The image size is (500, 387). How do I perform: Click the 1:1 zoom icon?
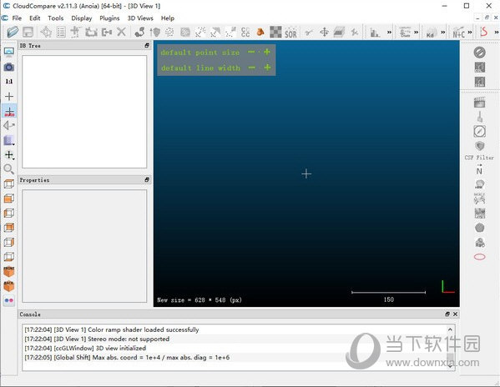pyautogui.click(x=9, y=82)
